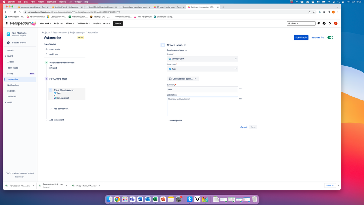Screen dimensions: 364x205
Task: Open the Apps menu in top navigation
Action: point(107,23)
